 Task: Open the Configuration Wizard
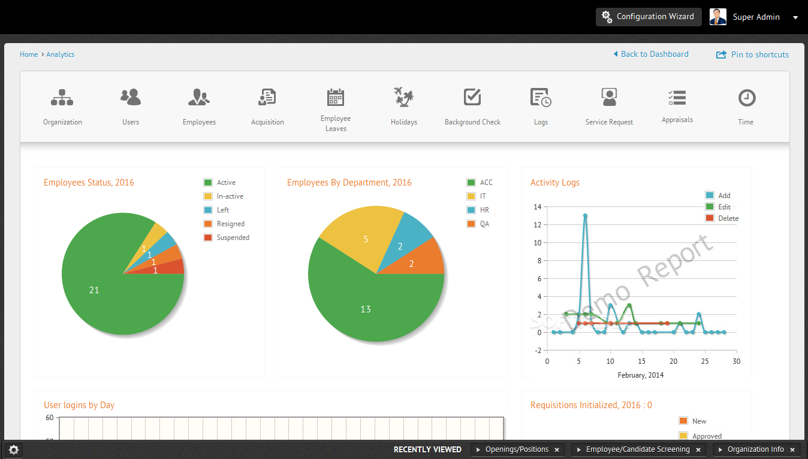pos(649,17)
